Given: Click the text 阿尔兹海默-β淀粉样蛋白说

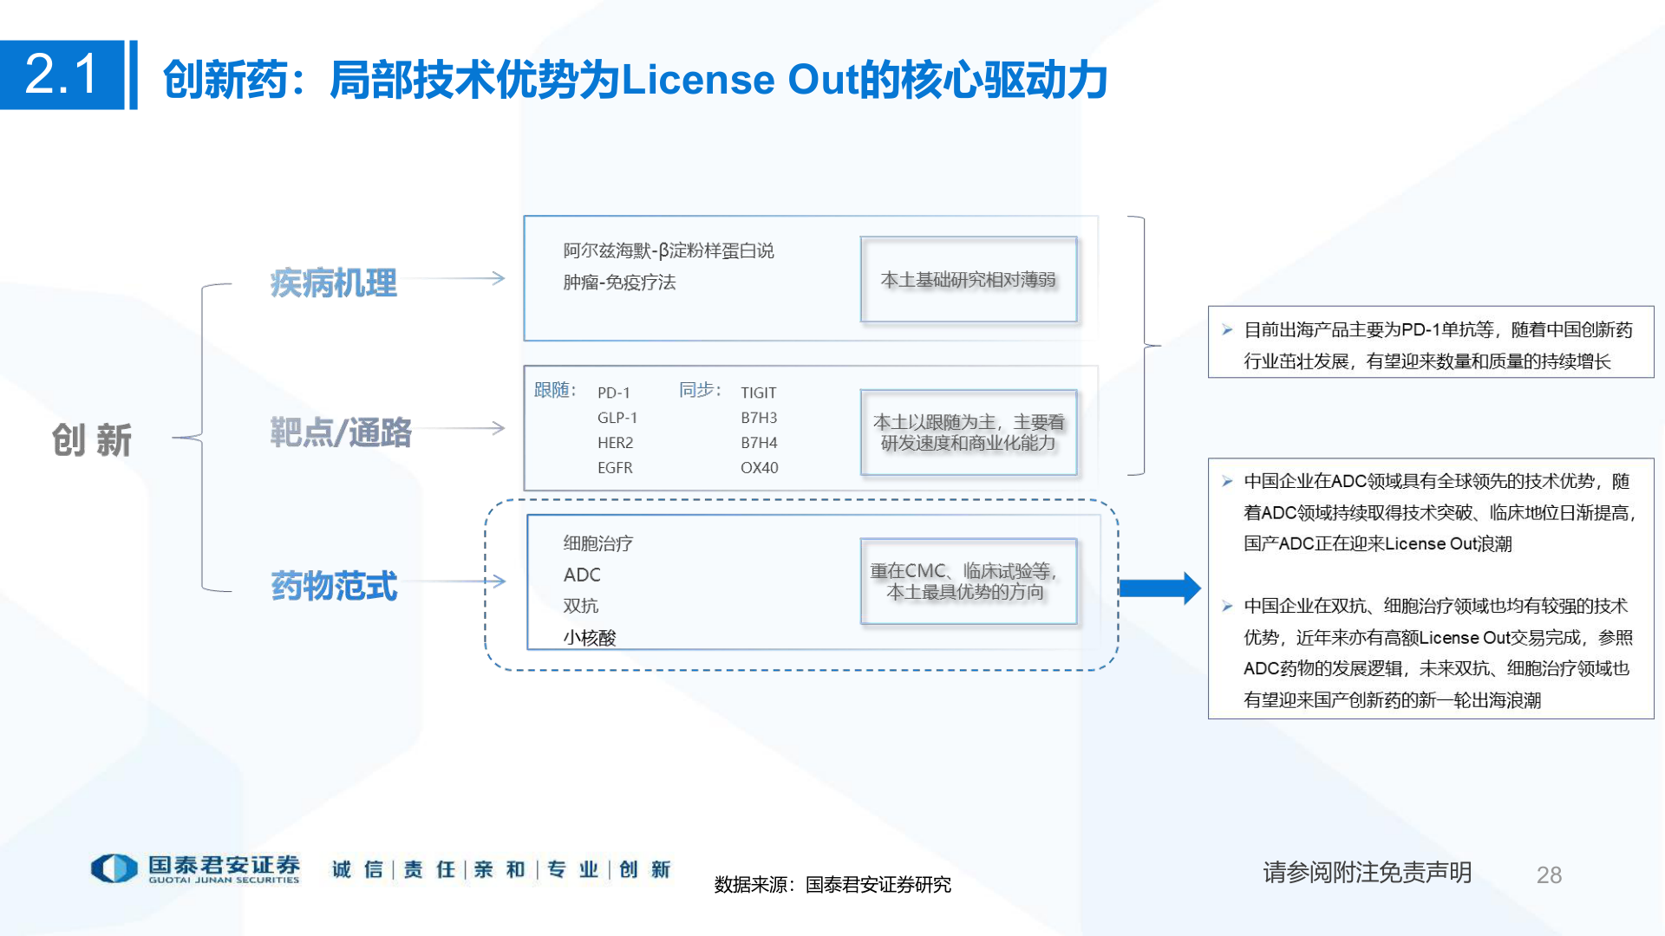Looking at the screenshot, I should point(669,250).
